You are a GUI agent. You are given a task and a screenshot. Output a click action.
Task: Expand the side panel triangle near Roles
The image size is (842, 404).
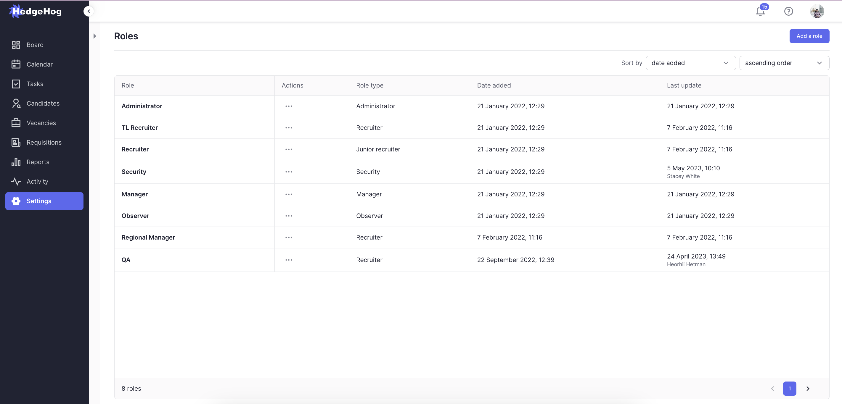[94, 36]
